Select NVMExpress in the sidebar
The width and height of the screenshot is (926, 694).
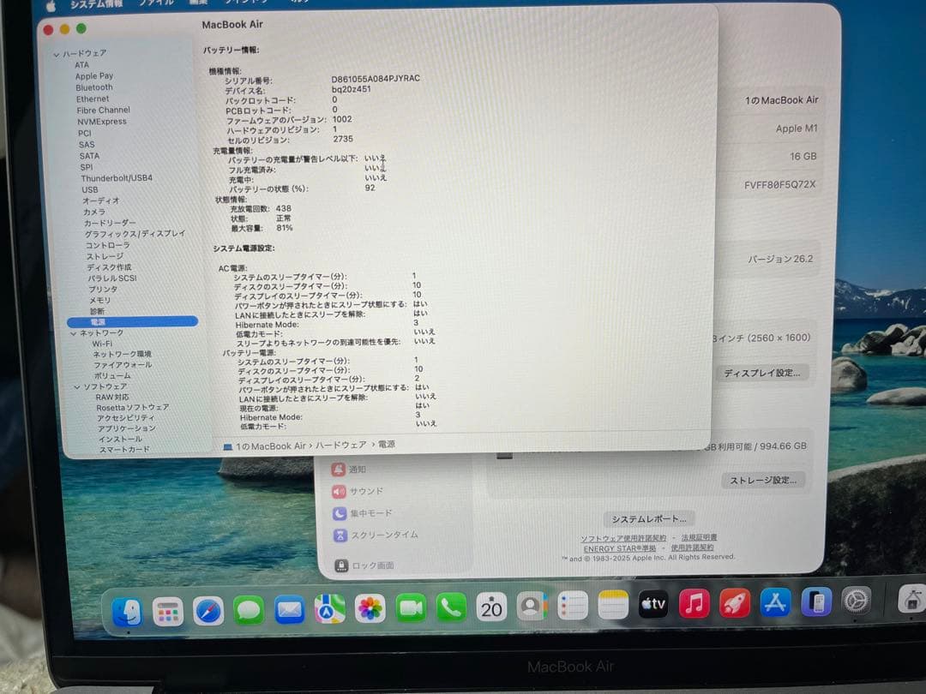pos(101,122)
